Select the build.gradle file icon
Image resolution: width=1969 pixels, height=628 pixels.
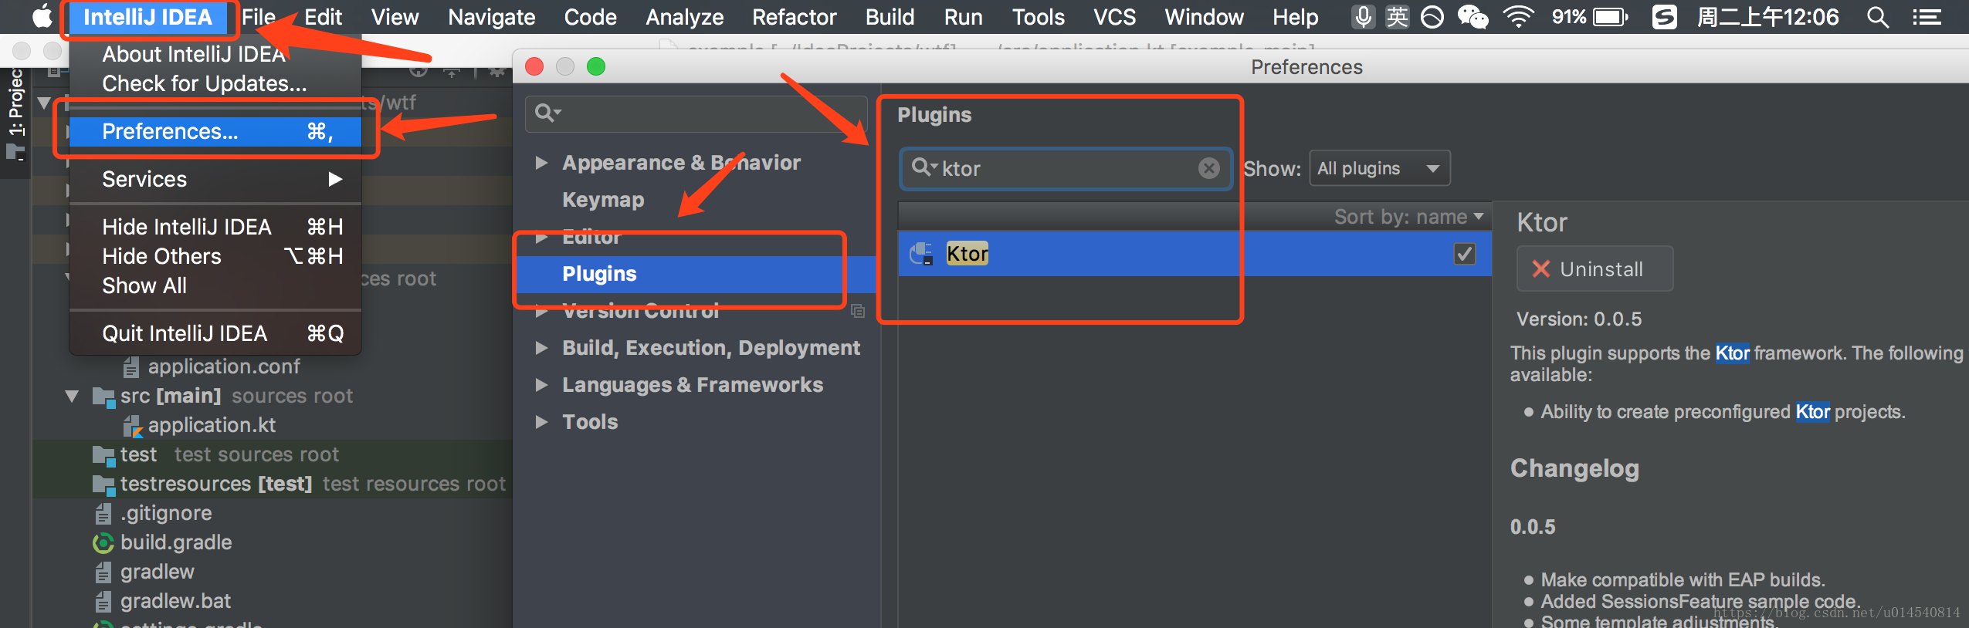103,543
